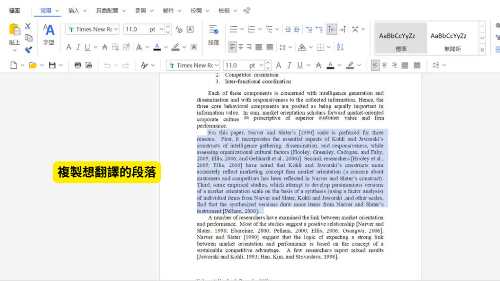Screen dimensions: 500x281
Task: Click the new document icon in quick toolbar
Action: pyautogui.click(x=13, y=65)
